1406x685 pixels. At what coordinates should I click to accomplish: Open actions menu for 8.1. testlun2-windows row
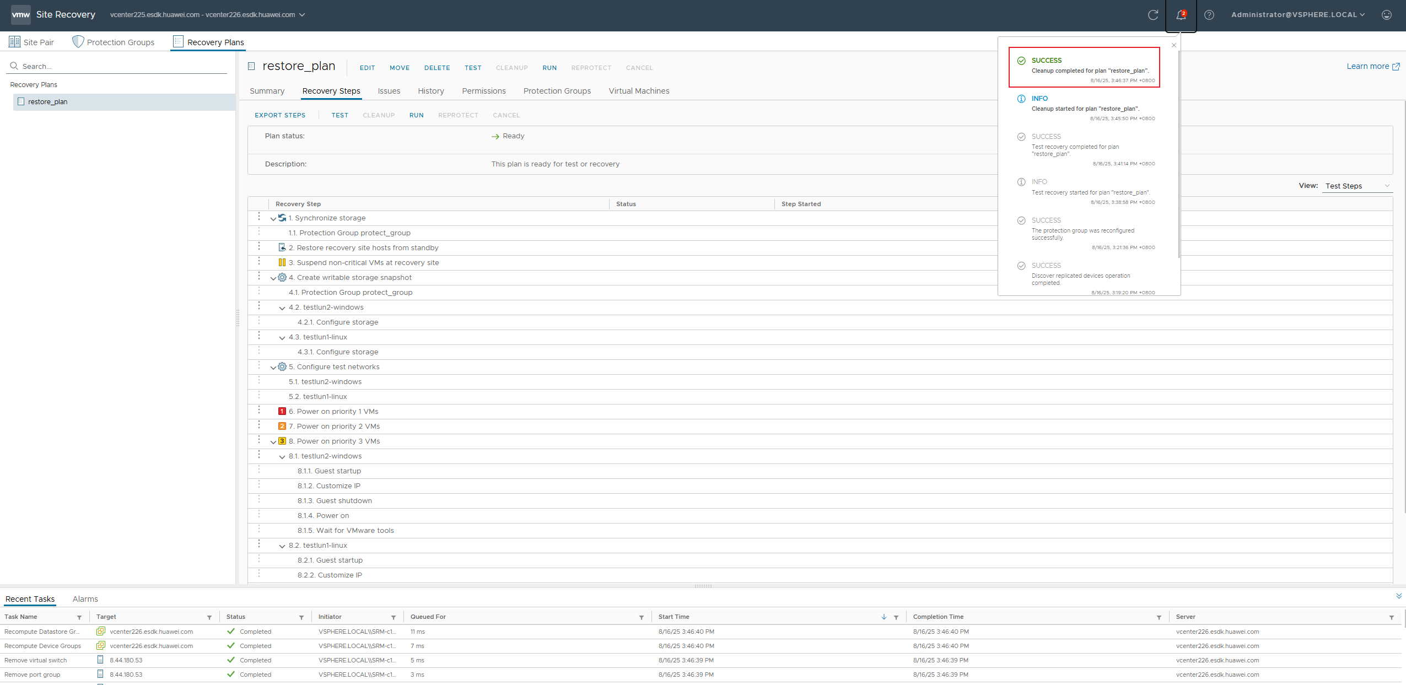tap(259, 455)
